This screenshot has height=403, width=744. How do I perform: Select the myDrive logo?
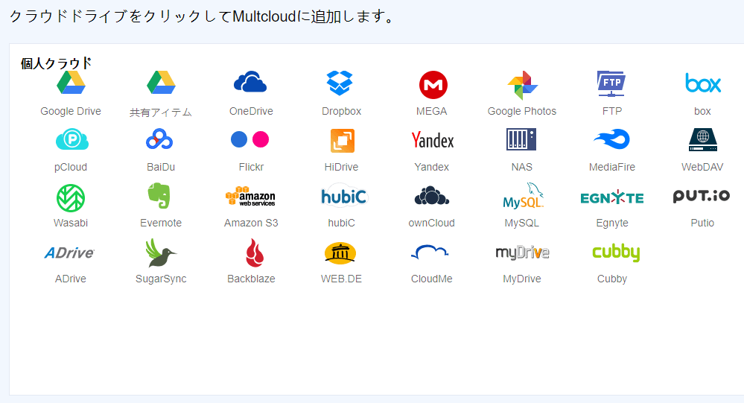tap(522, 253)
